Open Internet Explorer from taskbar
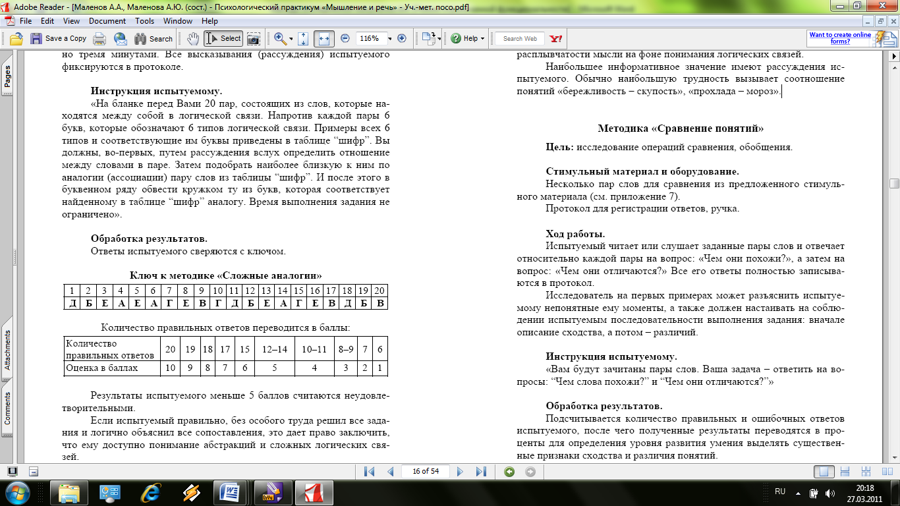Screen dimensions: 900x506 tap(152, 492)
